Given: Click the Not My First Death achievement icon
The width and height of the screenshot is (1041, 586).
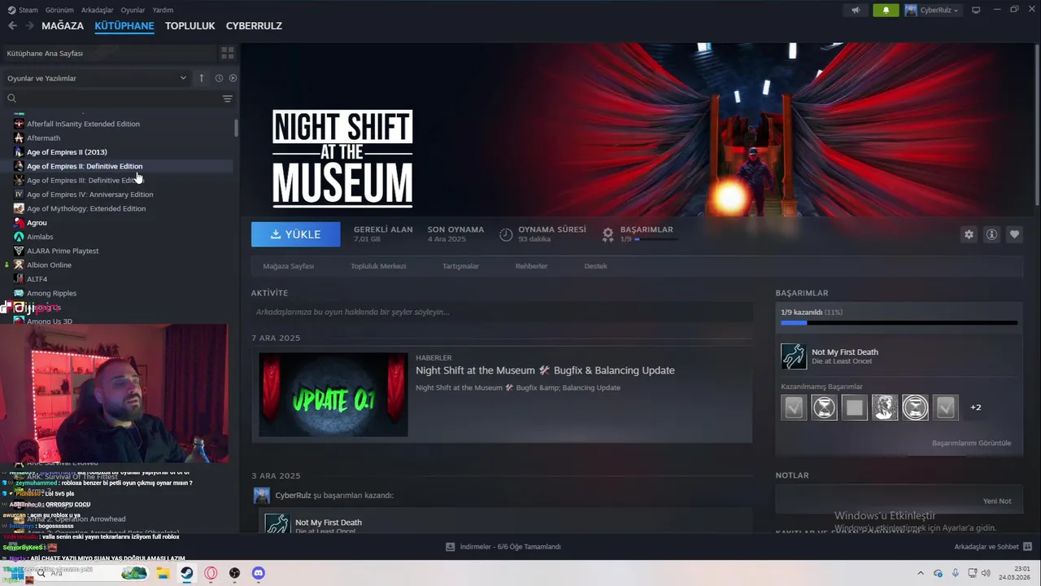Looking at the screenshot, I should point(794,356).
